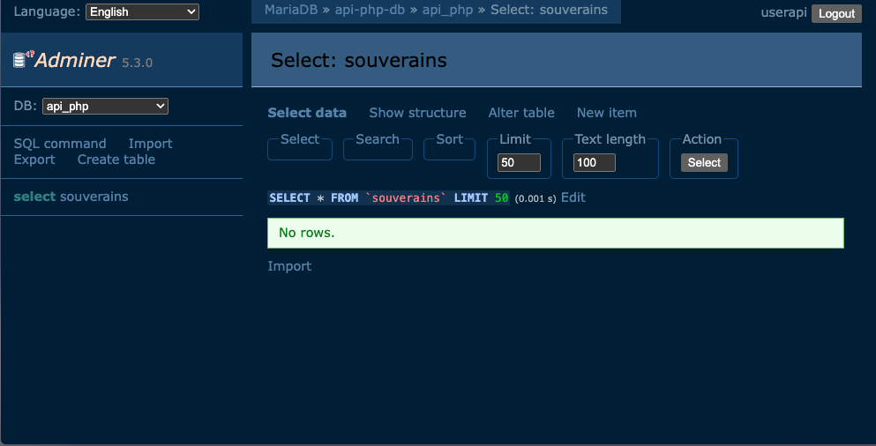Click the Adminer logo icon
The width and height of the screenshot is (876, 446).
(23, 59)
